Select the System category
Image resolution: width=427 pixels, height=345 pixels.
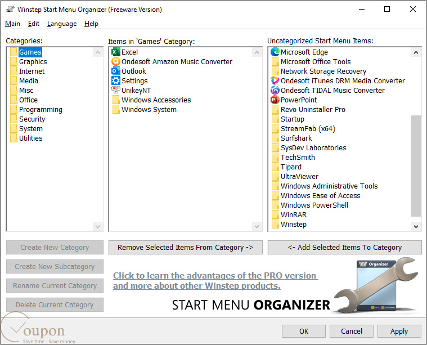pyautogui.click(x=31, y=129)
